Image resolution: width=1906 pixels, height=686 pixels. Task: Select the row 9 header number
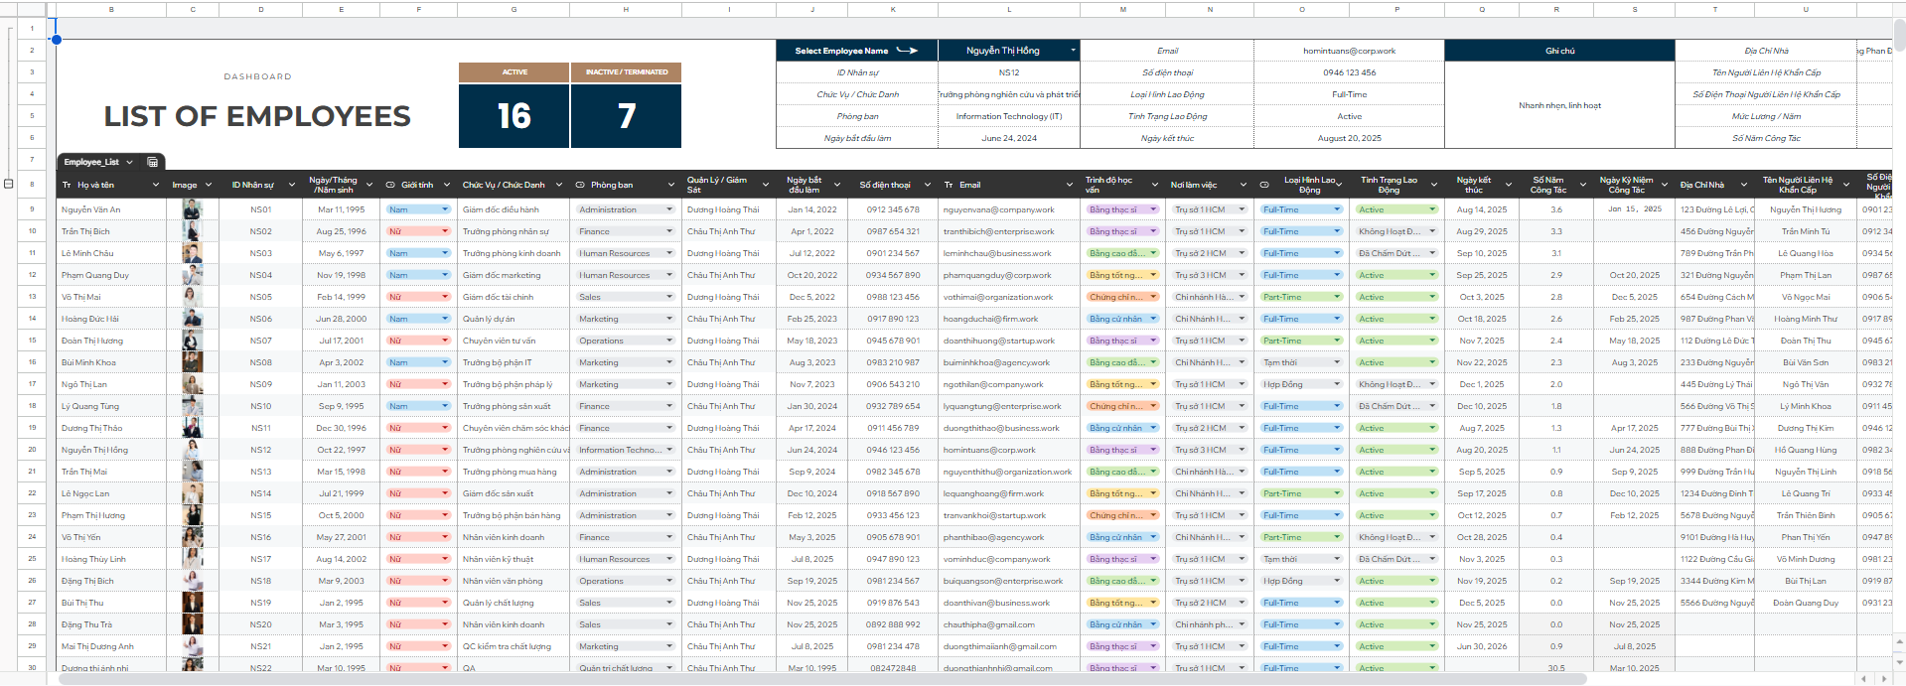pos(32,209)
